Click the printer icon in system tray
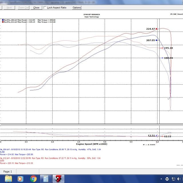 pos(167,179)
